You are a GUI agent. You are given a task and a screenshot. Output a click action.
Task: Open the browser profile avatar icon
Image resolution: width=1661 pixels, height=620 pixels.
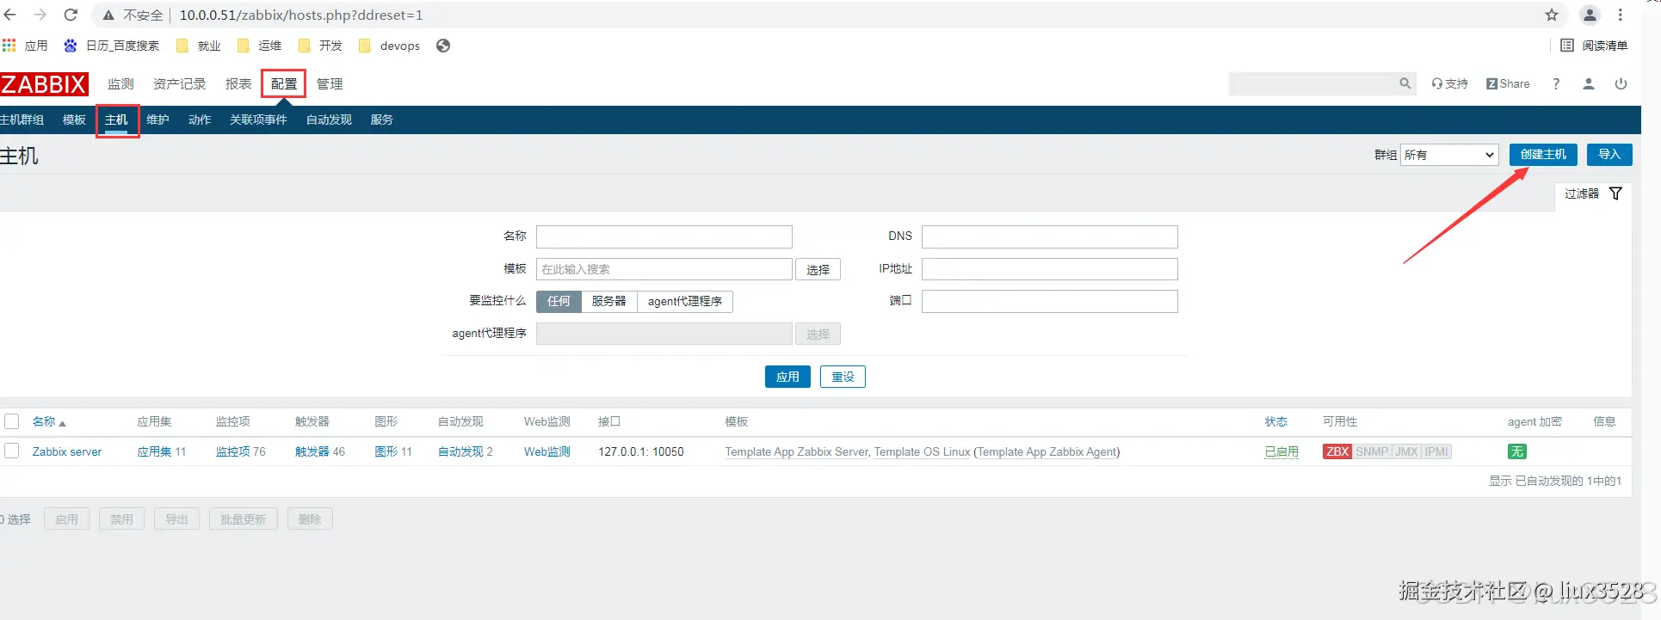(x=1590, y=15)
